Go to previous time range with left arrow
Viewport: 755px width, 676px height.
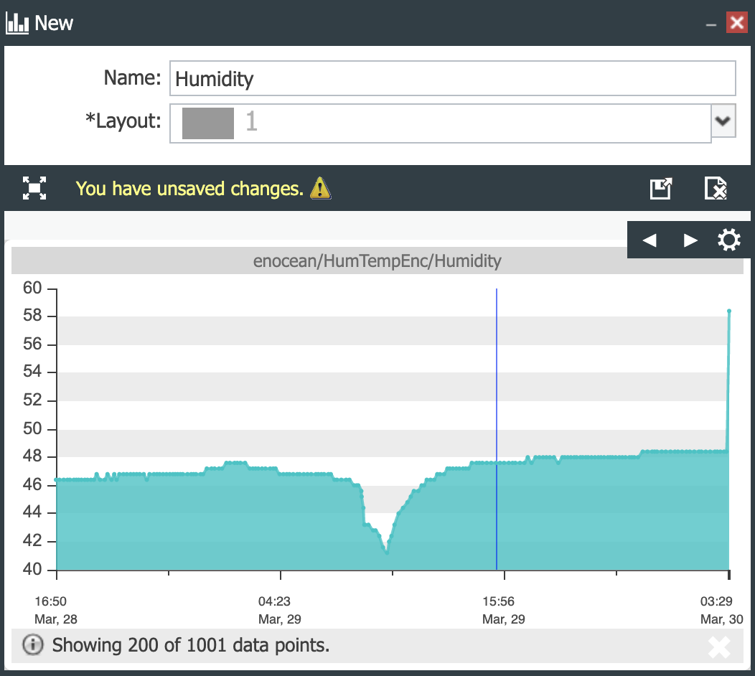tap(650, 240)
